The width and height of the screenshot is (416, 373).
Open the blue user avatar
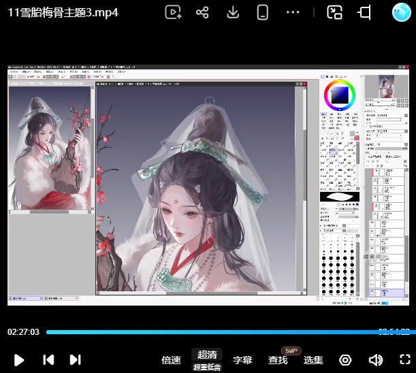401,12
